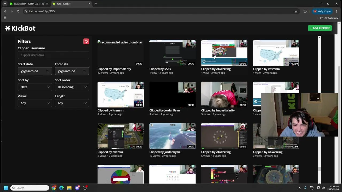Open a new tab with the plus icon
The width and height of the screenshot is (342, 192).
click(x=96, y=4)
